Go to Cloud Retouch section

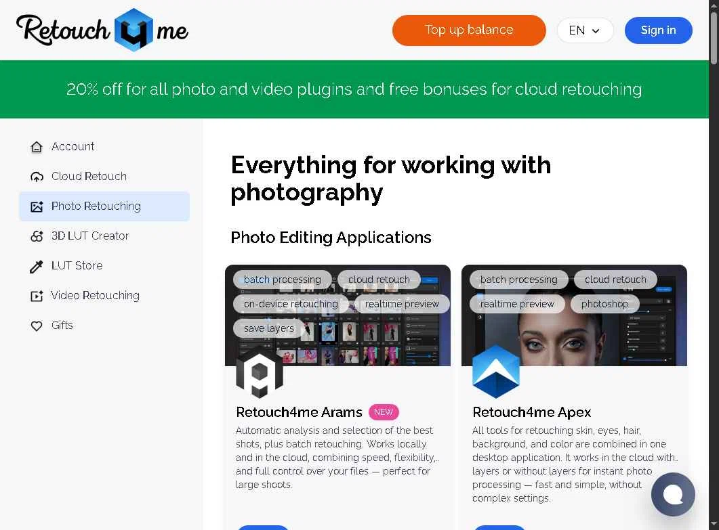click(104, 177)
